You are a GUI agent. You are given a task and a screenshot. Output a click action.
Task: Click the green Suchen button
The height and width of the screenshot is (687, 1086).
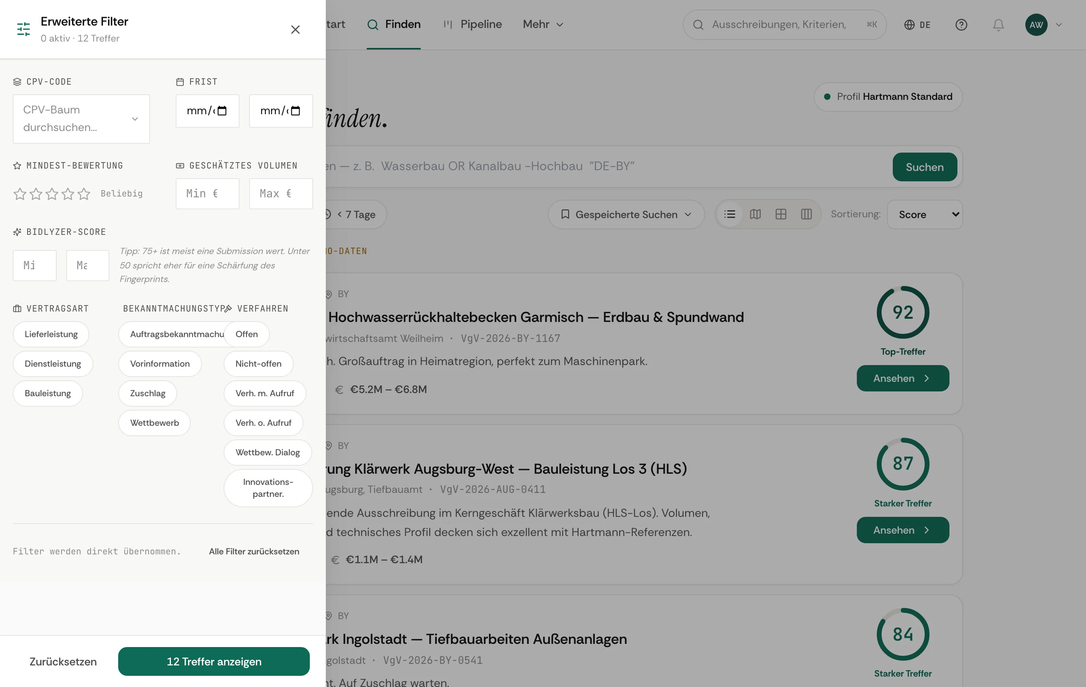pos(925,167)
